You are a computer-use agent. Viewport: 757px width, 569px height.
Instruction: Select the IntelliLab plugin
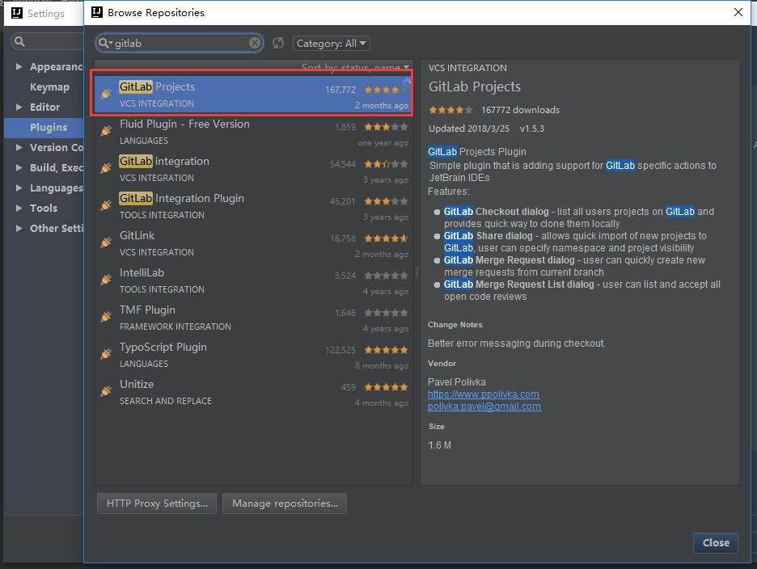pyautogui.click(x=253, y=280)
